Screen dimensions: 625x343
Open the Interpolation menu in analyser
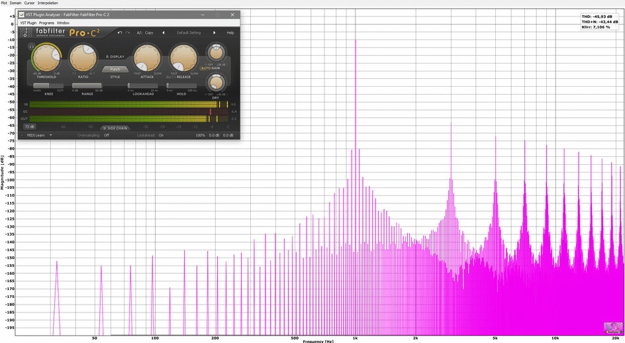point(48,3)
